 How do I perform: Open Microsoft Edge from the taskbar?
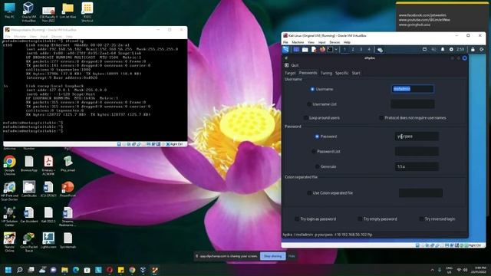(x=76, y=270)
